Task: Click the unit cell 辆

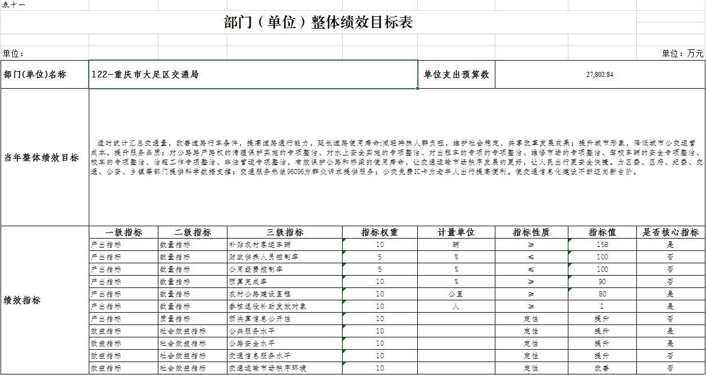Action: [456, 245]
